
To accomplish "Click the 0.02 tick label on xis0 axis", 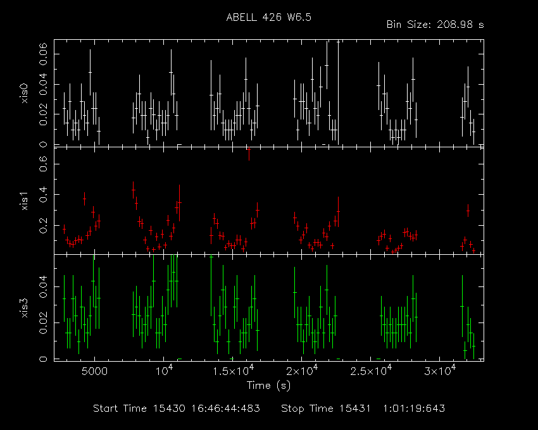I will pos(43,114).
